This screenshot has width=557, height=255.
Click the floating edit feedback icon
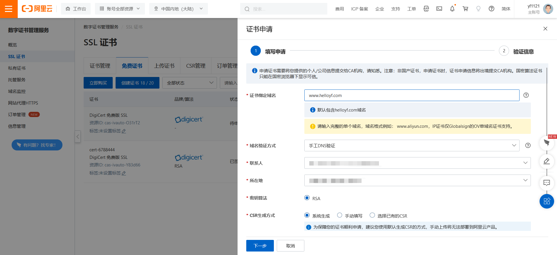coord(547,161)
